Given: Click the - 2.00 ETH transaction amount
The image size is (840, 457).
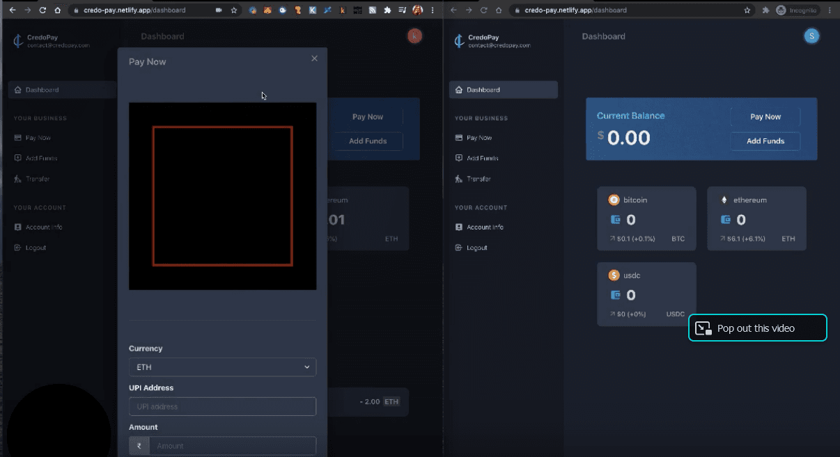Looking at the screenshot, I should pyautogui.click(x=380, y=402).
